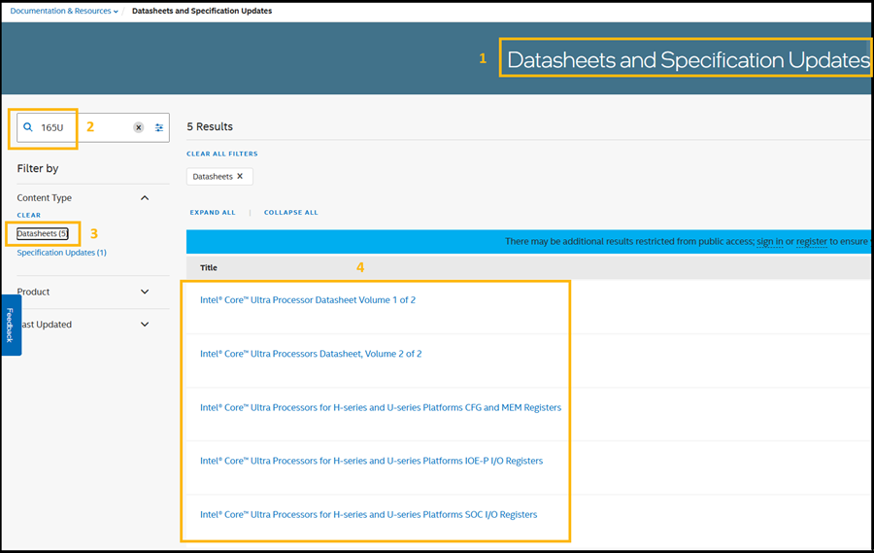The width and height of the screenshot is (874, 553).
Task: Remove the Datasheets filter chip
Action: click(x=240, y=177)
